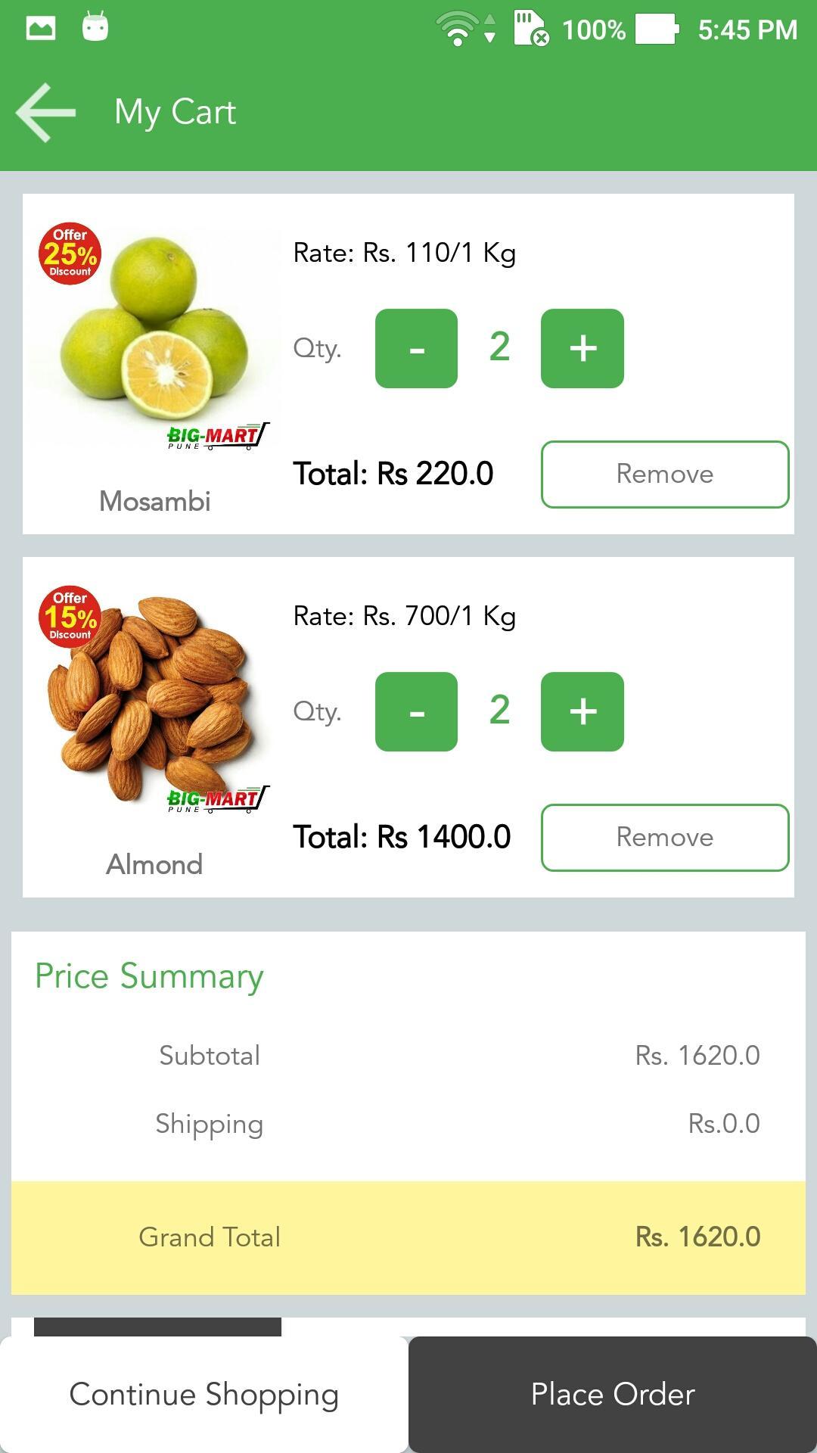Tap the battery icon in status bar
Screen dimensions: 817x1453
click(x=657, y=30)
